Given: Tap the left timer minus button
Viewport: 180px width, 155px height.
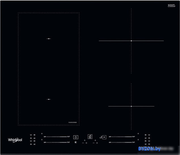Looking at the screenshot, I should point(83,143).
